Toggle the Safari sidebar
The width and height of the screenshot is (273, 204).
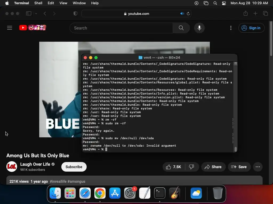click(x=29, y=14)
